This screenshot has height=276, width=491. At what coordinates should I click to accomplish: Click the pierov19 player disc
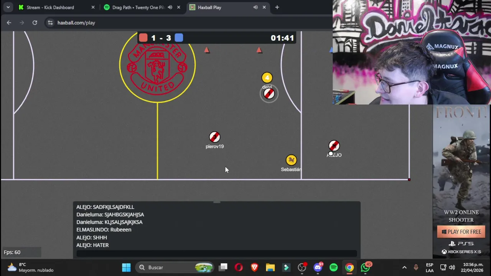[214, 137]
